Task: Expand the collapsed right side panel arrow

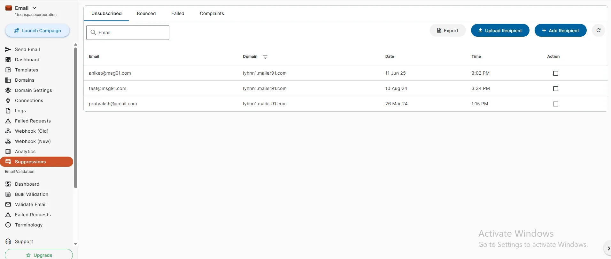Action: pos(608,248)
